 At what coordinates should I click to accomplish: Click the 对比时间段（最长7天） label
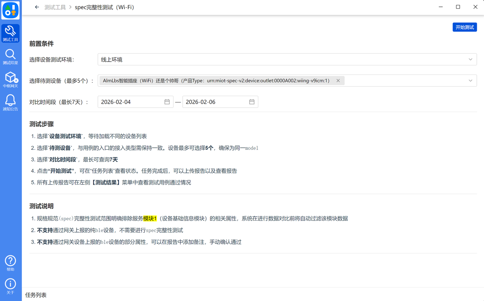[x=59, y=102]
